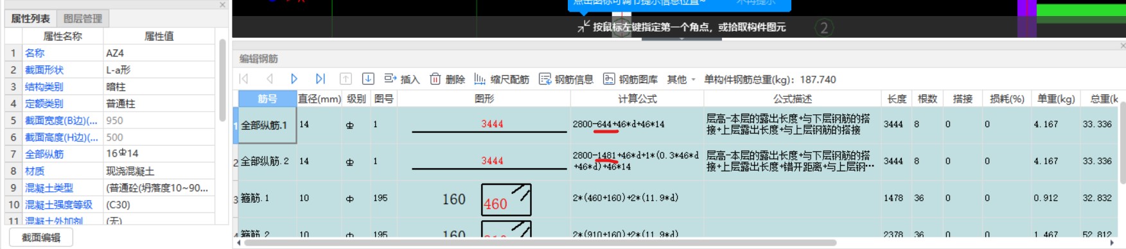Select the 定额类别 value 普通柱
Image resolution: width=1126 pixels, height=249 pixels.
tap(159, 103)
